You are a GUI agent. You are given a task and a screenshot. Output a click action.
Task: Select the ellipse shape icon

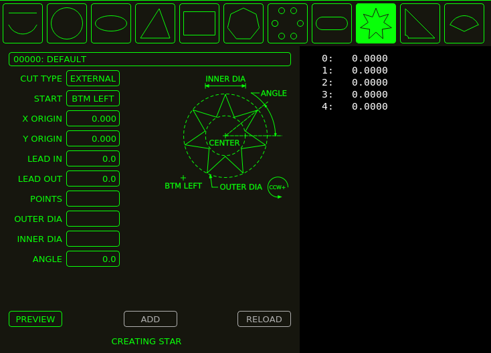pos(111,23)
